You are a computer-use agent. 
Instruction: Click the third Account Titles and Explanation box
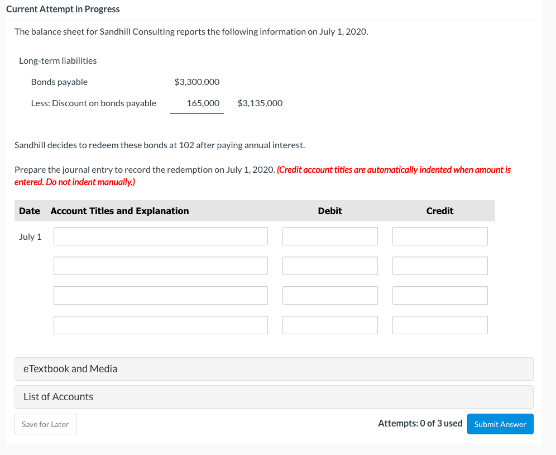pos(160,295)
